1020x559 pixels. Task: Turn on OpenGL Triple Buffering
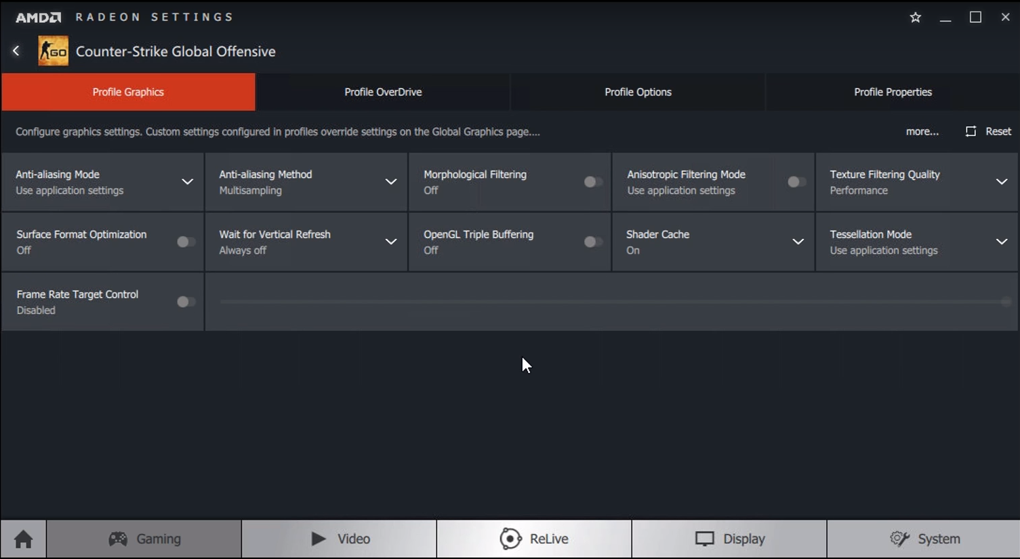pos(593,242)
